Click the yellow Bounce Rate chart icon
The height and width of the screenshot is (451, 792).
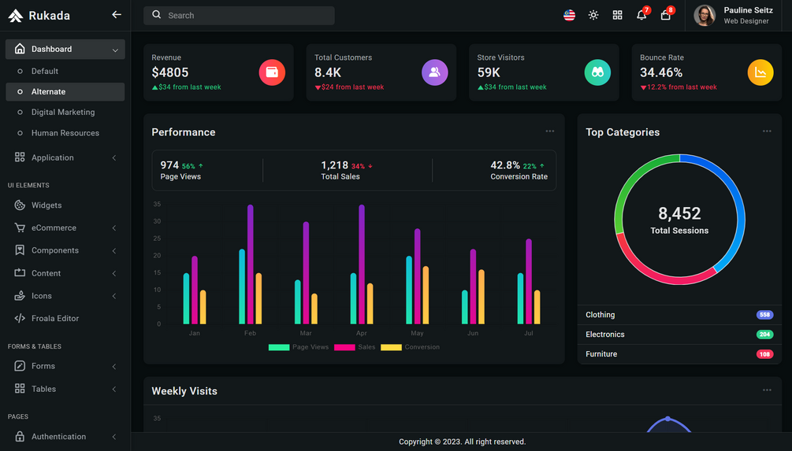click(760, 72)
